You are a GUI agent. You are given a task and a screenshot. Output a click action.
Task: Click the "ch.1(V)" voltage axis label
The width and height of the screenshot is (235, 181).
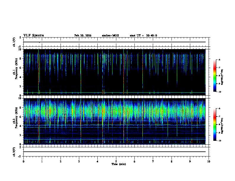pyautogui.click(x=14, y=42)
